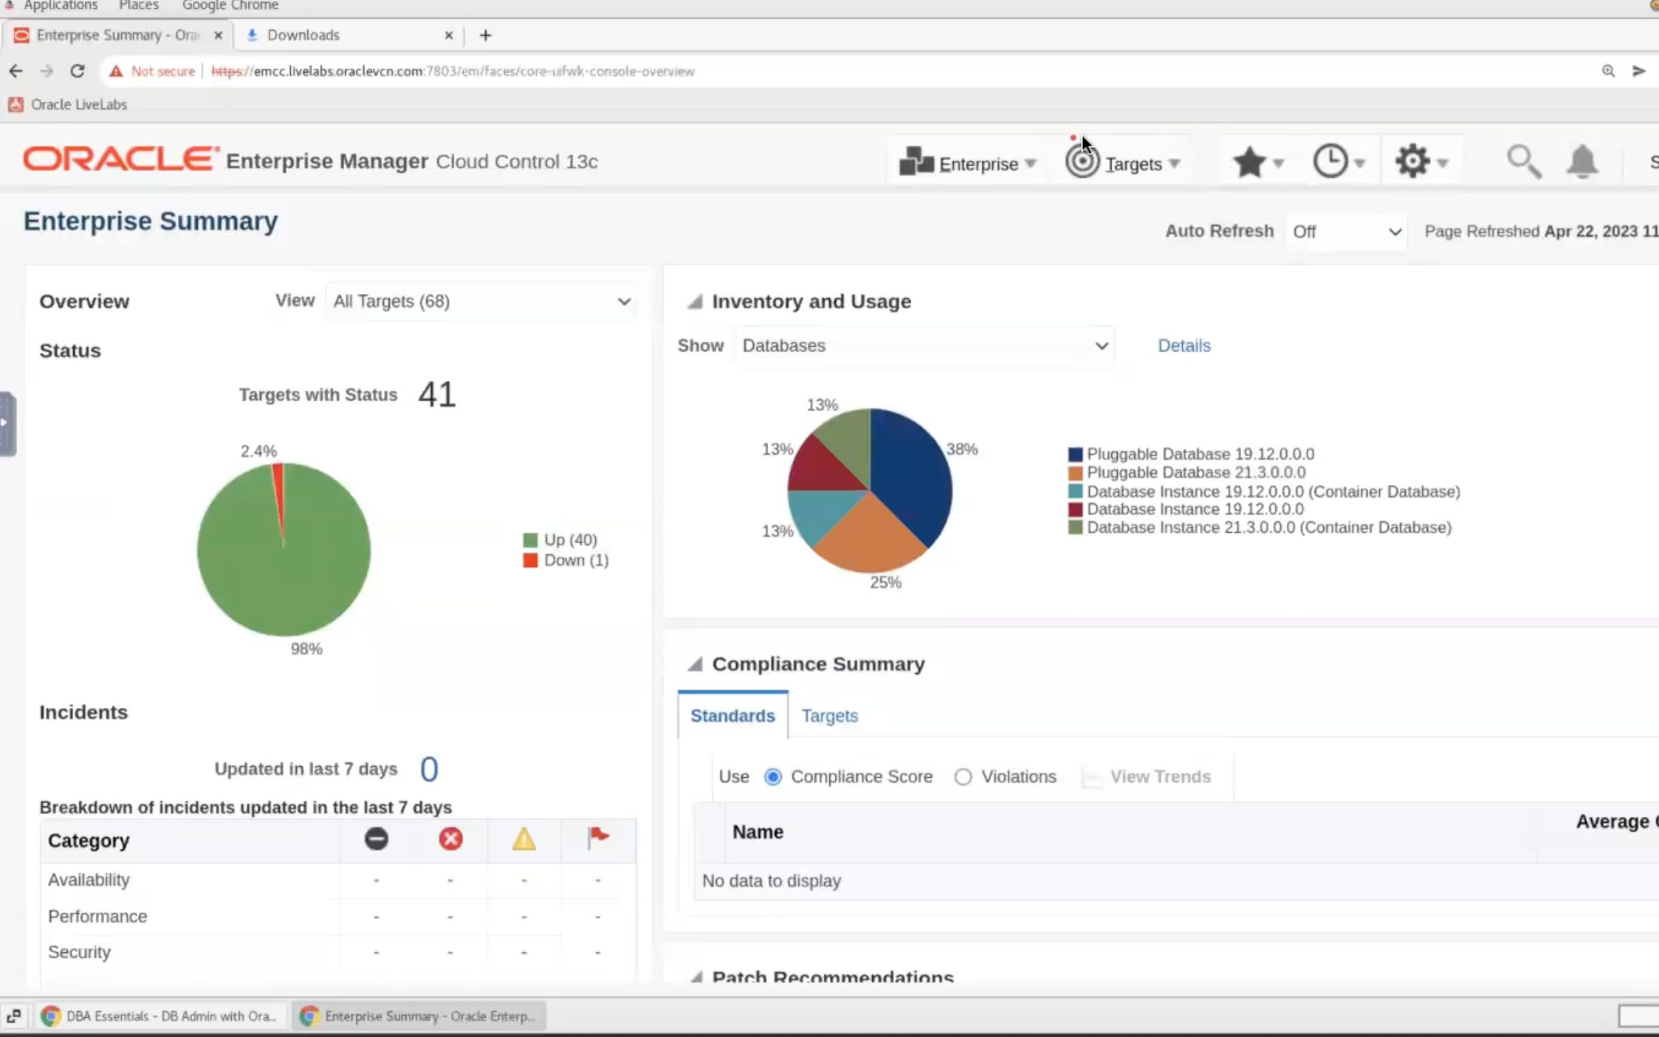Open the Places menu
Viewport: 1659px width, 1037px height.
[x=139, y=5]
